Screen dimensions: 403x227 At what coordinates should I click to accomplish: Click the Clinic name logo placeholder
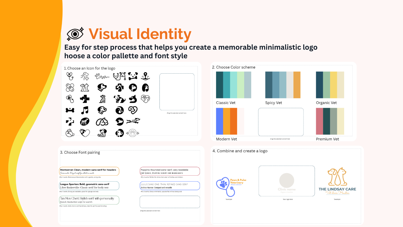[286, 181]
